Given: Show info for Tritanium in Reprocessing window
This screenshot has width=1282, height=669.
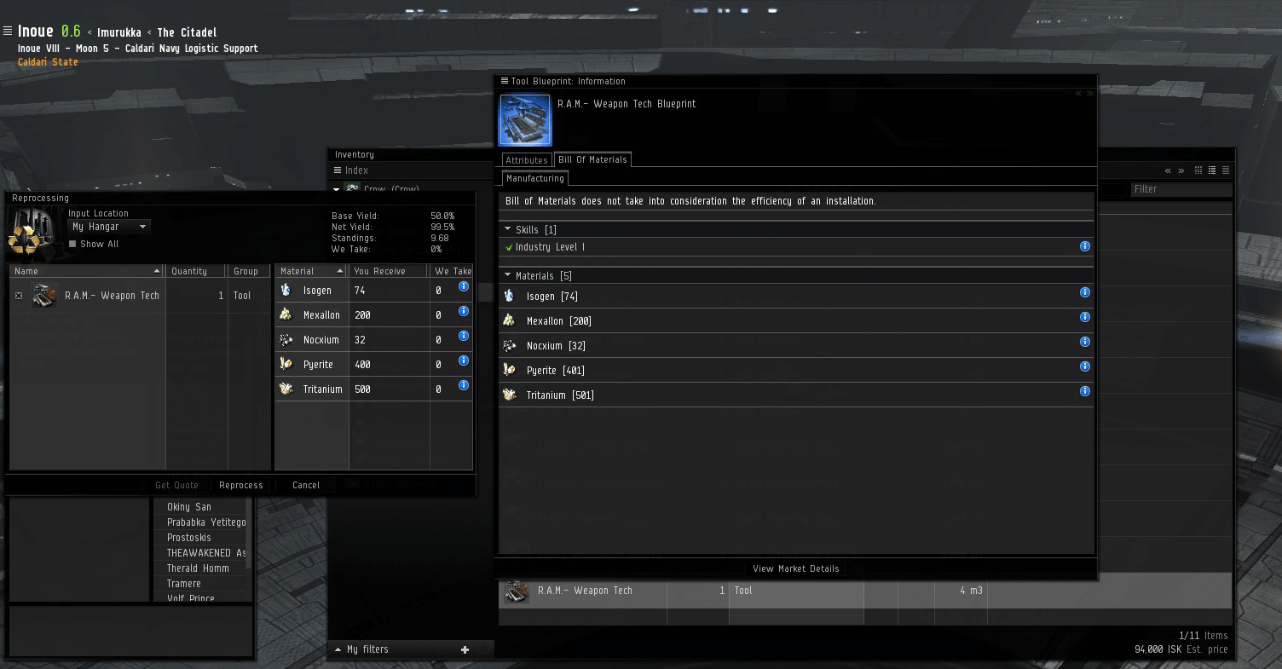Looking at the screenshot, I should 464,385.
